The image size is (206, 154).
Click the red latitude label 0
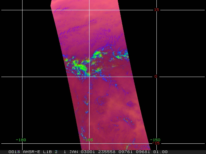click(x=156, y=76)
